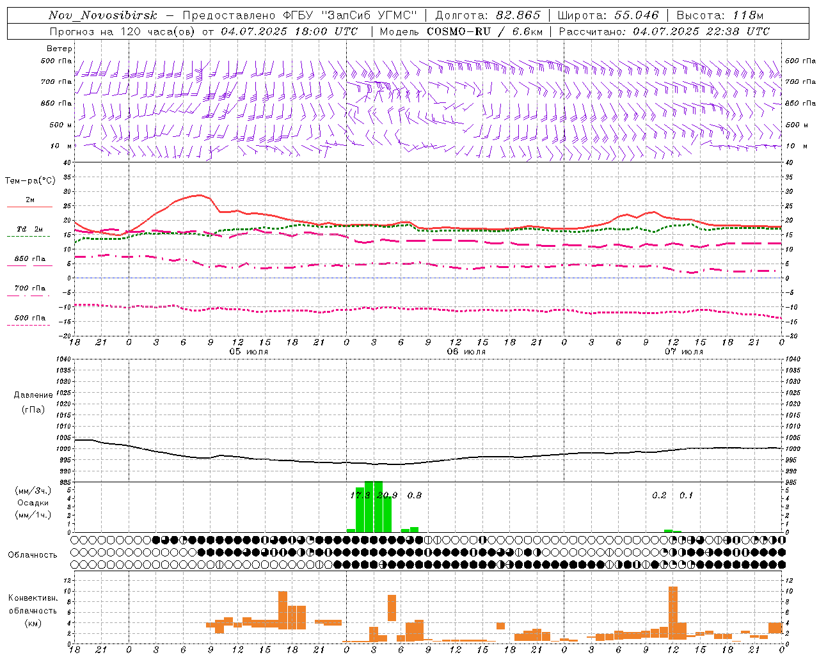The height and width of the screenshot is (655, 819).
Task: Click the Высота: 118м label
Action: (720, 15)
